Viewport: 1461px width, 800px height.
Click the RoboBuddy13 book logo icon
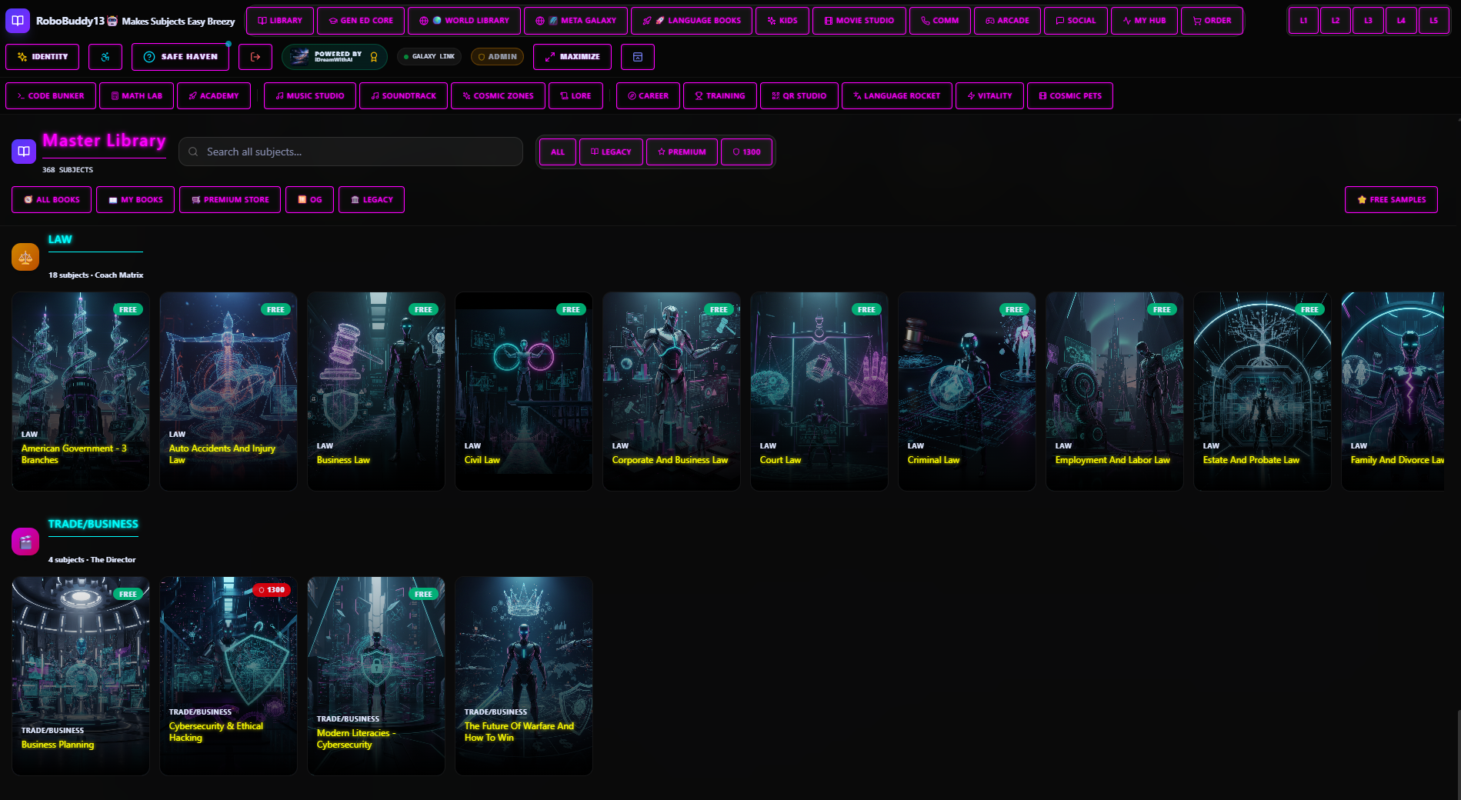click(x=18, y=21)
